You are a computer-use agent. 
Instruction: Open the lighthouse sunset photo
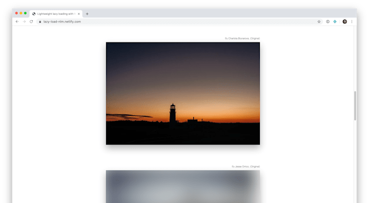tap(183, 93)
